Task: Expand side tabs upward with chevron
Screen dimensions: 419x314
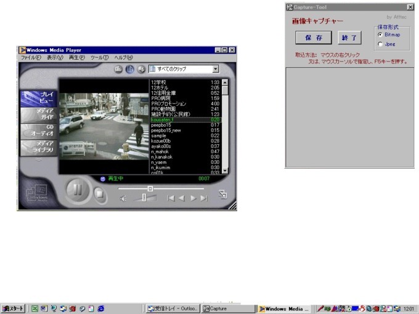Action: (39, 87)
